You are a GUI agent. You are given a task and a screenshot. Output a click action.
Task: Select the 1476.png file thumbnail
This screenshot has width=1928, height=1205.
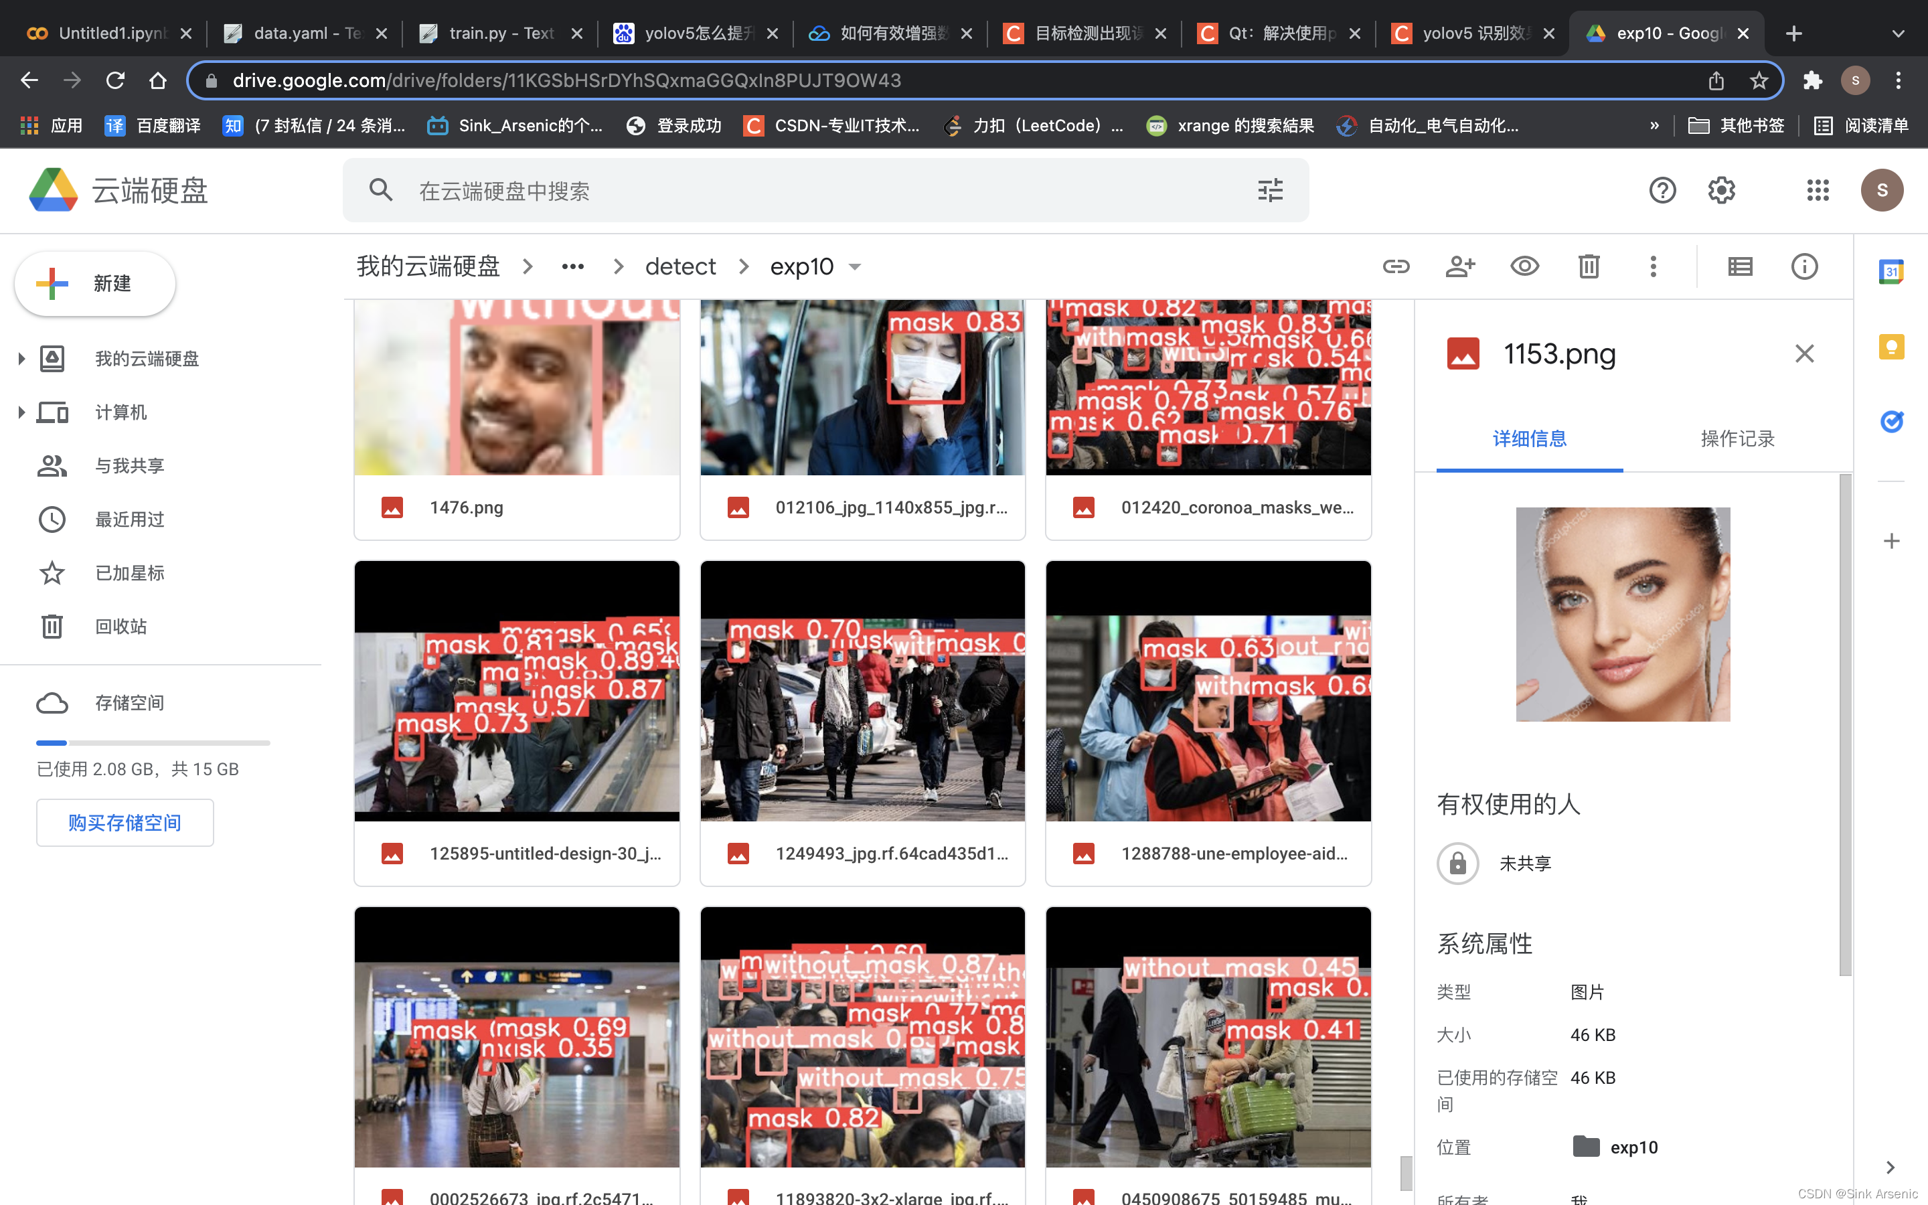coord(516,390)
